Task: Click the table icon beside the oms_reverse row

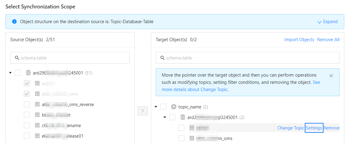Action: click(x=37, y=104)
